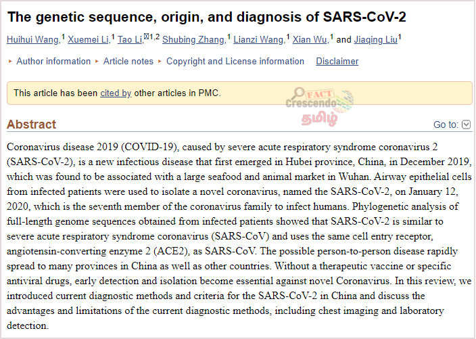Click the Abstract section heading
The width and height of the screenshot is (476, 339).
32,125
